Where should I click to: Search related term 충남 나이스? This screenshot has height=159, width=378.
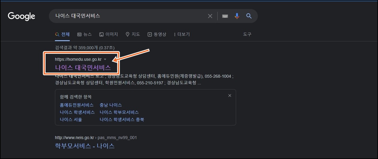111,105
